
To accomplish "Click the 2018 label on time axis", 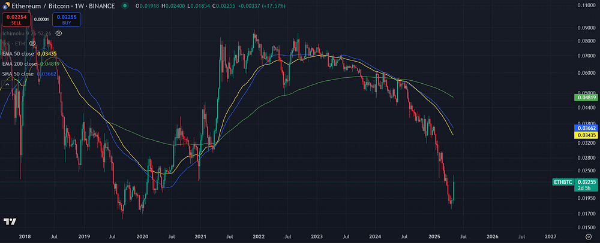I will pos(25,236).
